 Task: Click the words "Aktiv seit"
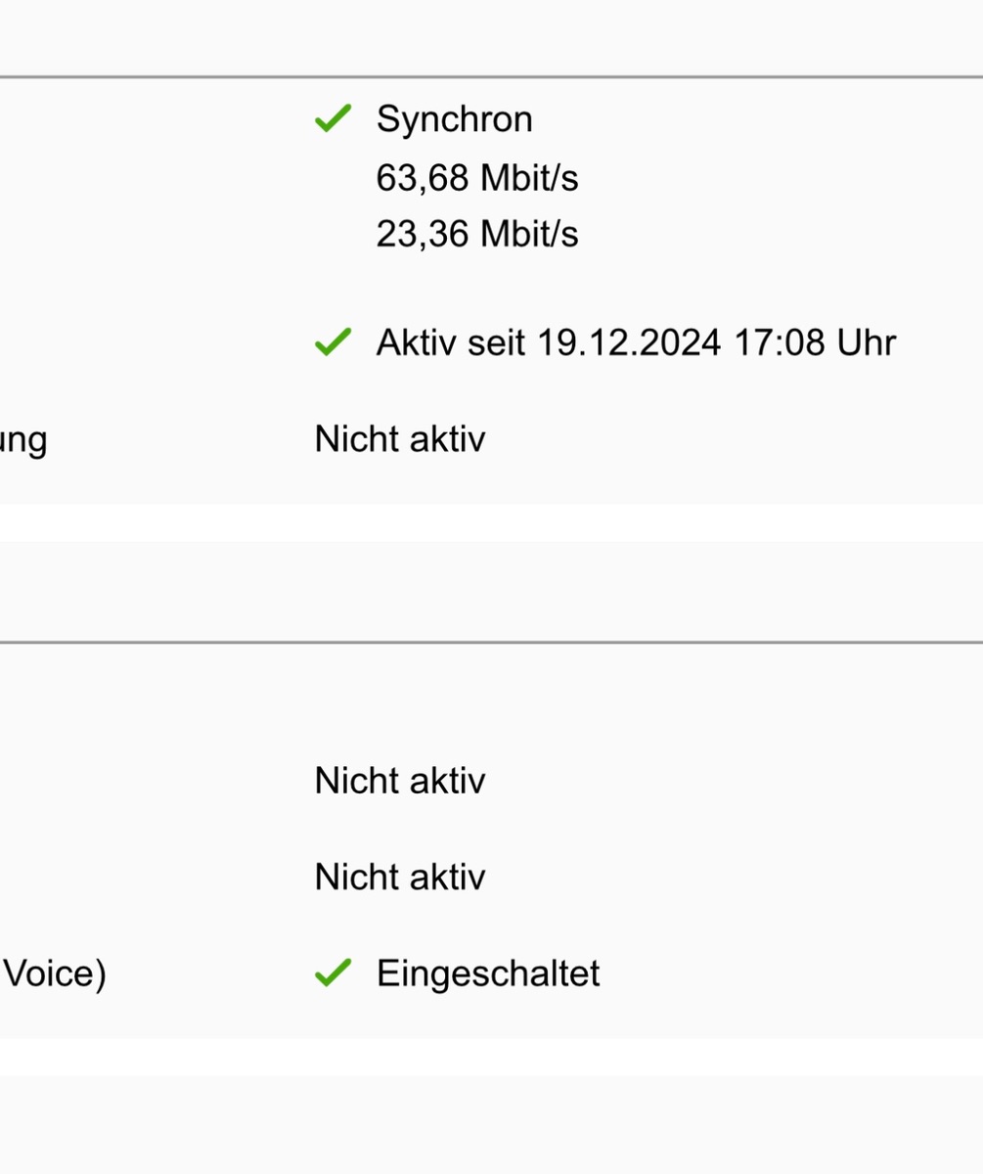click(451, 342)
